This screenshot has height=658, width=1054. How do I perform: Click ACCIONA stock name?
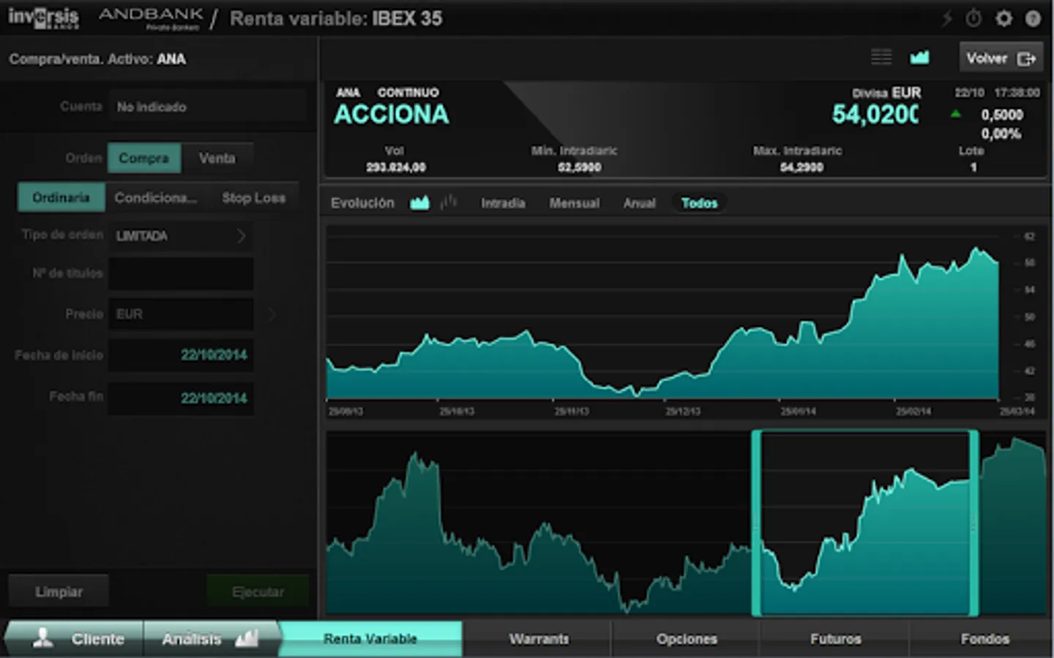click(x=391, y=114)
